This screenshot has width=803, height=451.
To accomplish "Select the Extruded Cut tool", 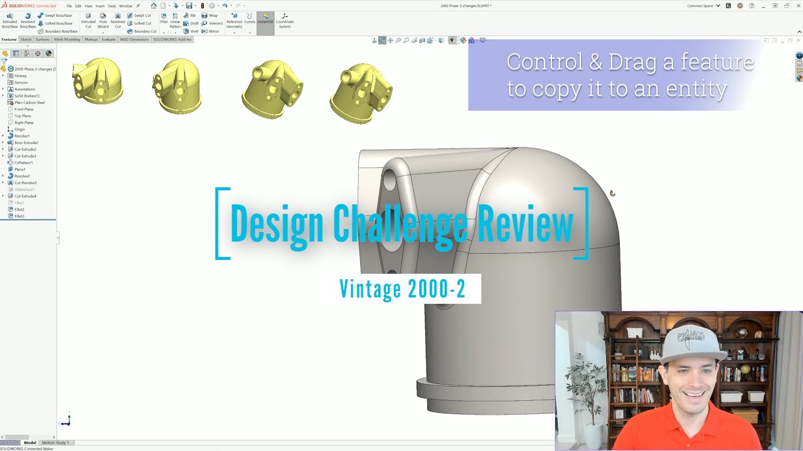I will [88, 21].
